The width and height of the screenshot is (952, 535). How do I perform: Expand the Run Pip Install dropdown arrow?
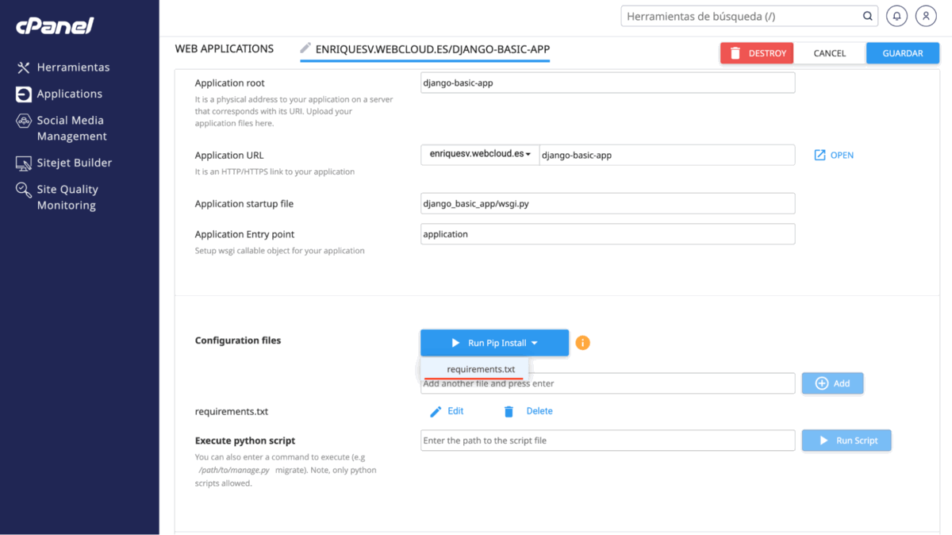pos(535,343)
